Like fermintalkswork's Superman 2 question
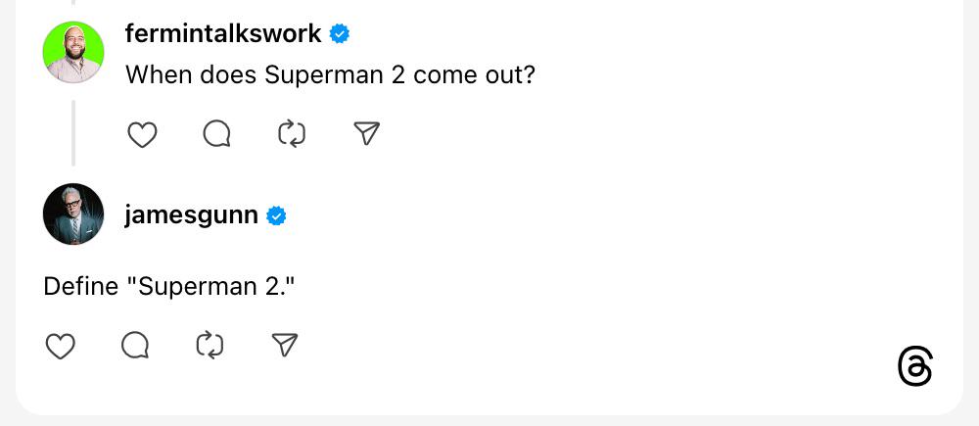 click(x=142, y=134)
